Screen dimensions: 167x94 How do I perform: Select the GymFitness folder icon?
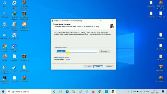click(x=161, y=47)
